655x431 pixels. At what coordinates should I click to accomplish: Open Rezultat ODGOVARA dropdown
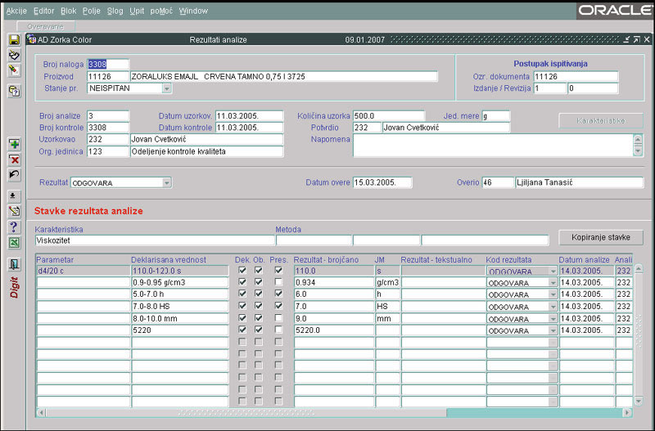click(167, 182)
